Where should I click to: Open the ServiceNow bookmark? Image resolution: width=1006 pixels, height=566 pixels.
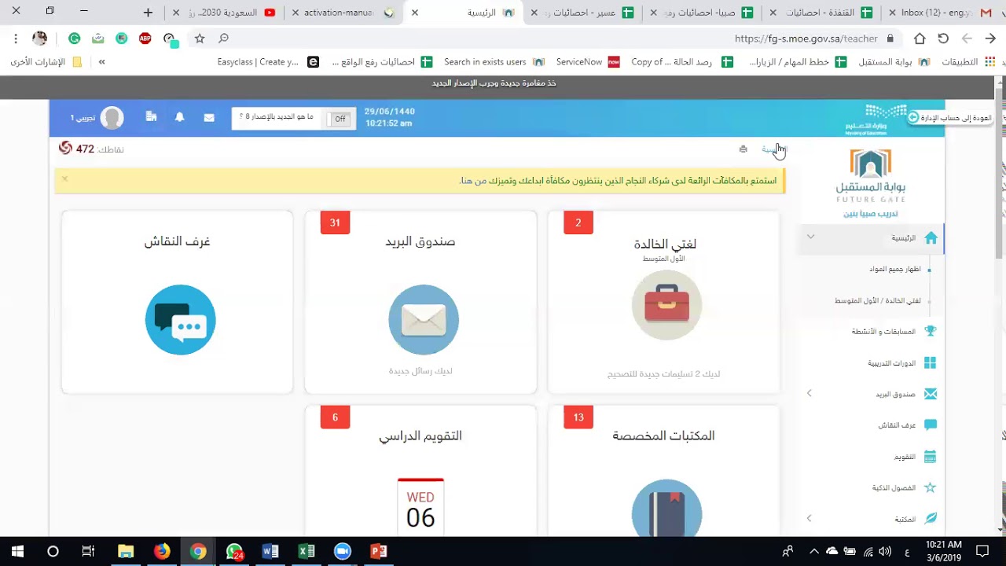point(588,62)
